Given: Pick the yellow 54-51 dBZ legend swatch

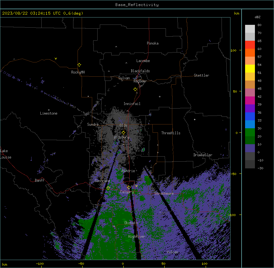Looking at the screenshot, I should (250, 68).
